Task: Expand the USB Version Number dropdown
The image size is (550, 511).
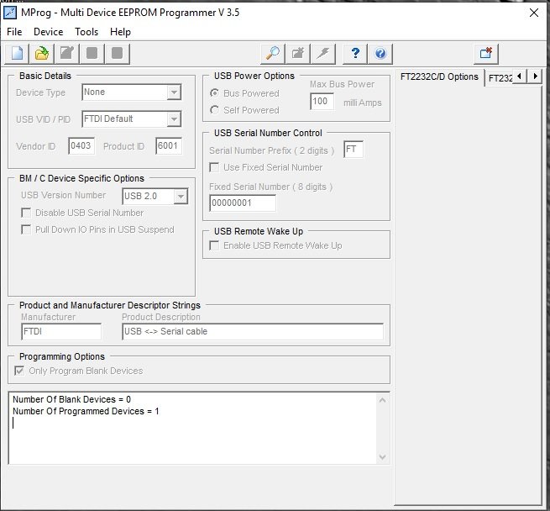Action: pos(181,196)
